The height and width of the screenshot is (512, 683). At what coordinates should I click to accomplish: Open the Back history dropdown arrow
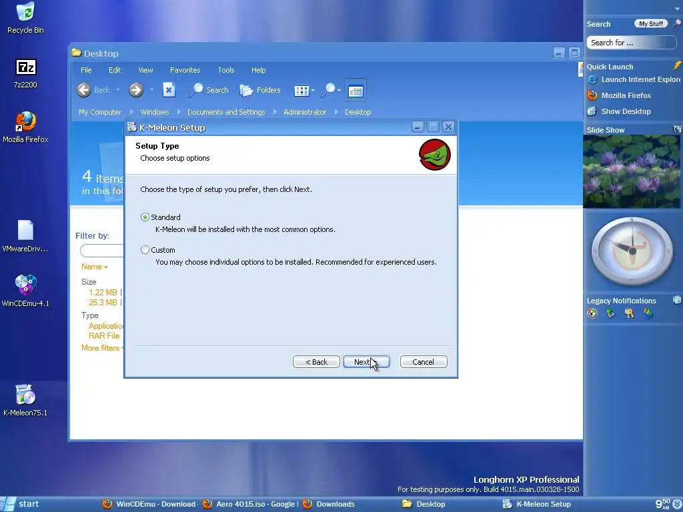[117, 90]
